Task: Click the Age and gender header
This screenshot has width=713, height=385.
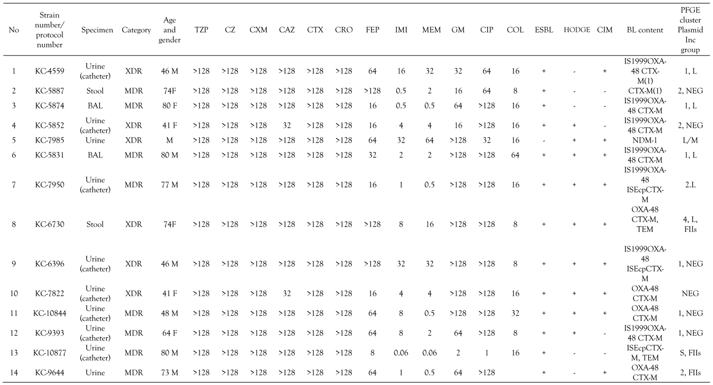Action: point(169,30)
